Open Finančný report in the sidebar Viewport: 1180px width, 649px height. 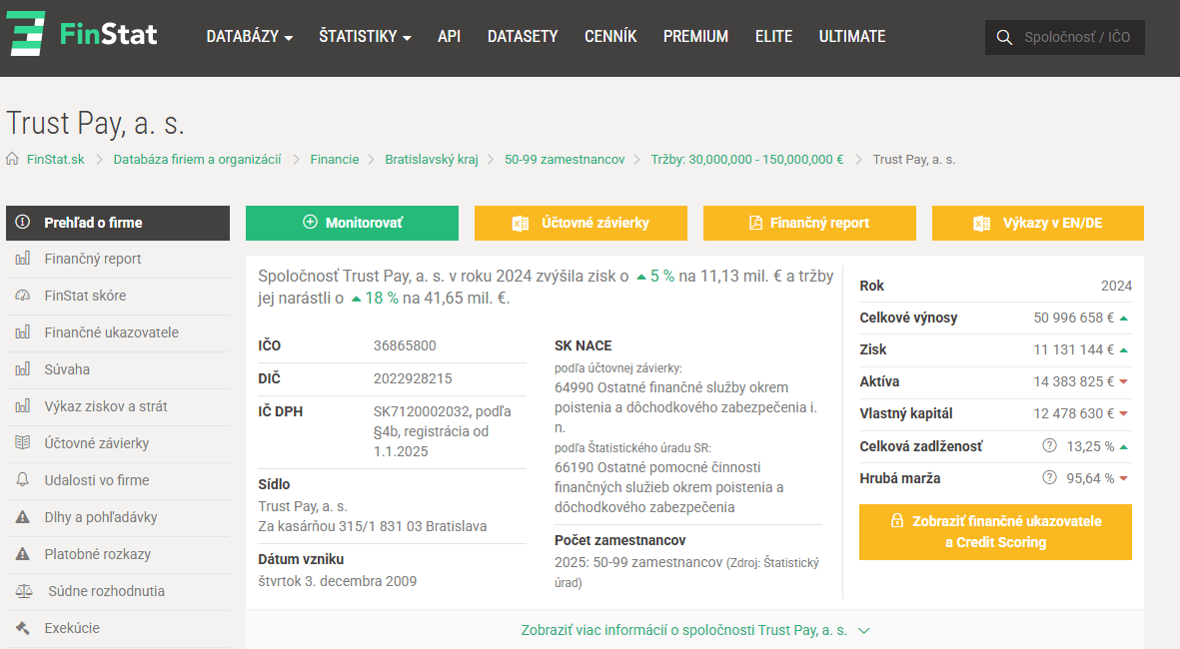pos(117,259)
